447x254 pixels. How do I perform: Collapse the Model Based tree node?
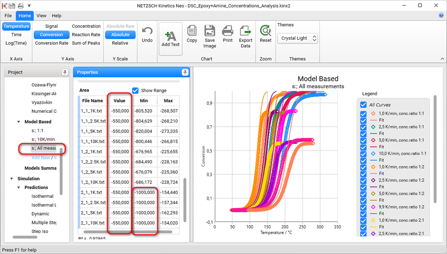[19, 122]
